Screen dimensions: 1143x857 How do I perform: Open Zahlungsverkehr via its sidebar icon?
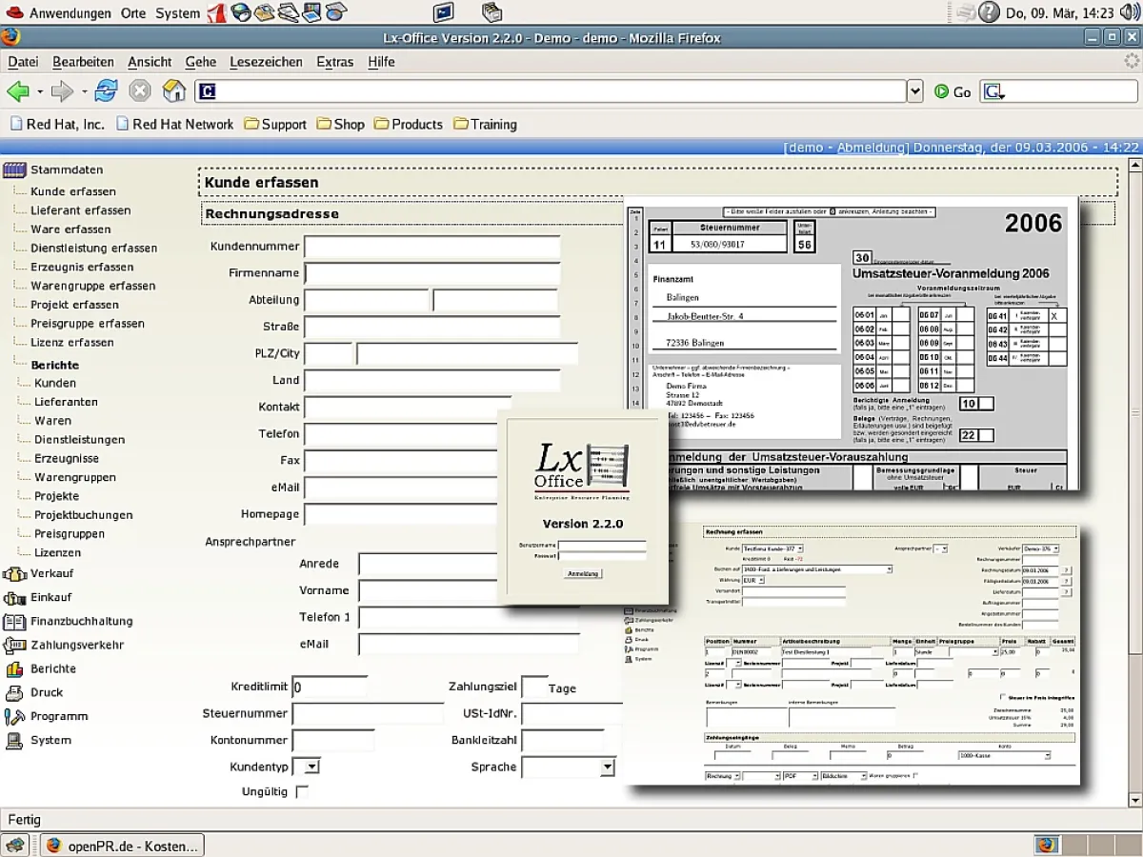14,646
